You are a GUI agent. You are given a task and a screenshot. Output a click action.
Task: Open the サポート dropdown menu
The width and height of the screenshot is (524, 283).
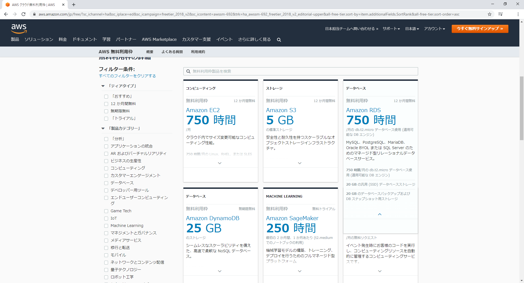[391, 29]
